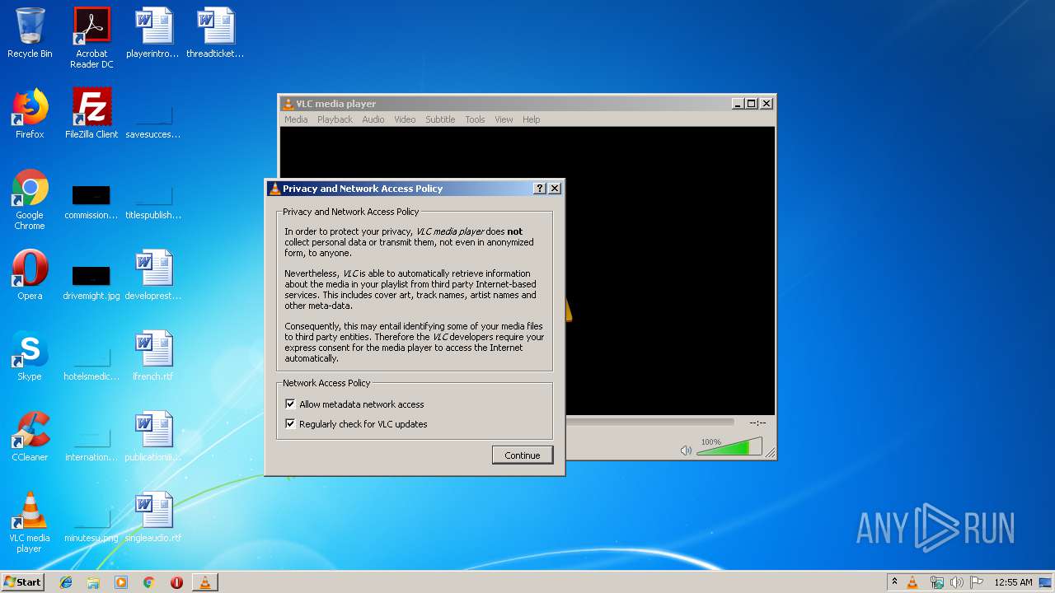The height and width of the screenshot is (593, 1055).
Task: Select the publication Word document icon
Action: tap(153, 437)
